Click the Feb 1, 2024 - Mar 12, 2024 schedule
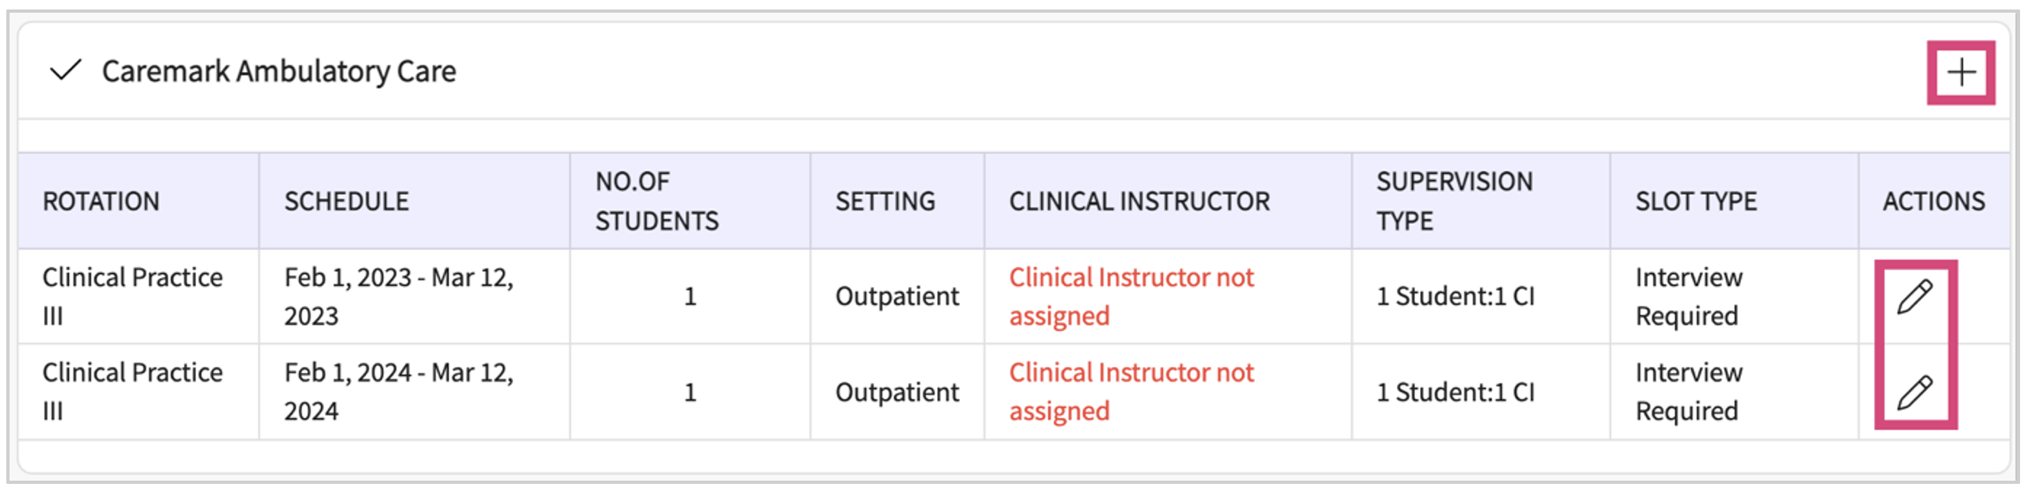 (x=399, y=392)
